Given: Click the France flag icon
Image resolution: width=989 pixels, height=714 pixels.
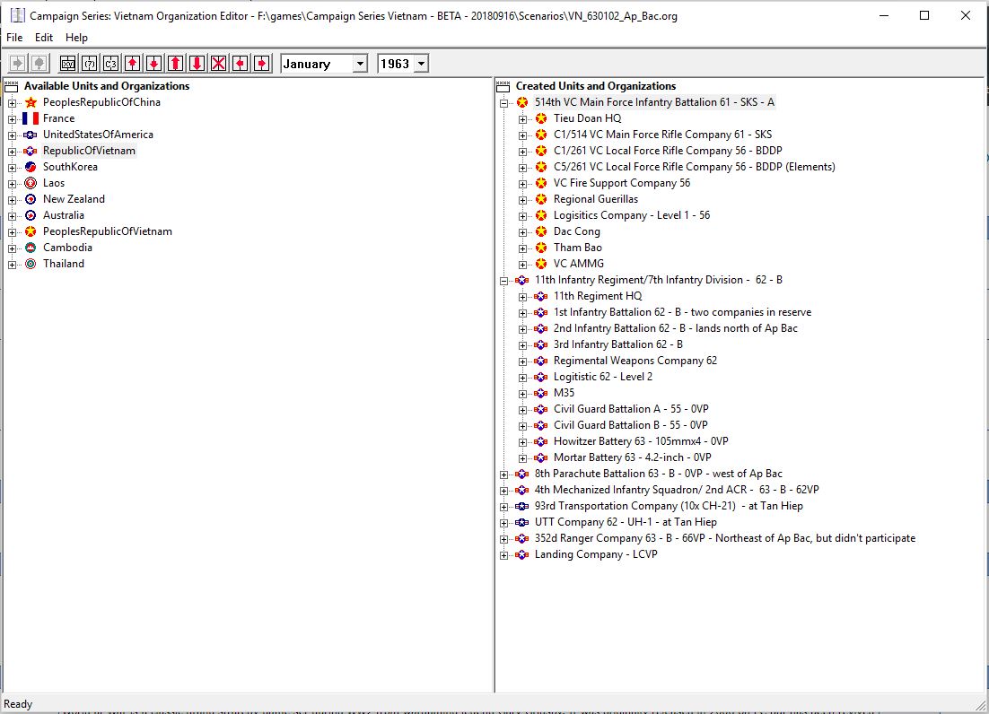Looking at the screenshot, I should 31,118.
